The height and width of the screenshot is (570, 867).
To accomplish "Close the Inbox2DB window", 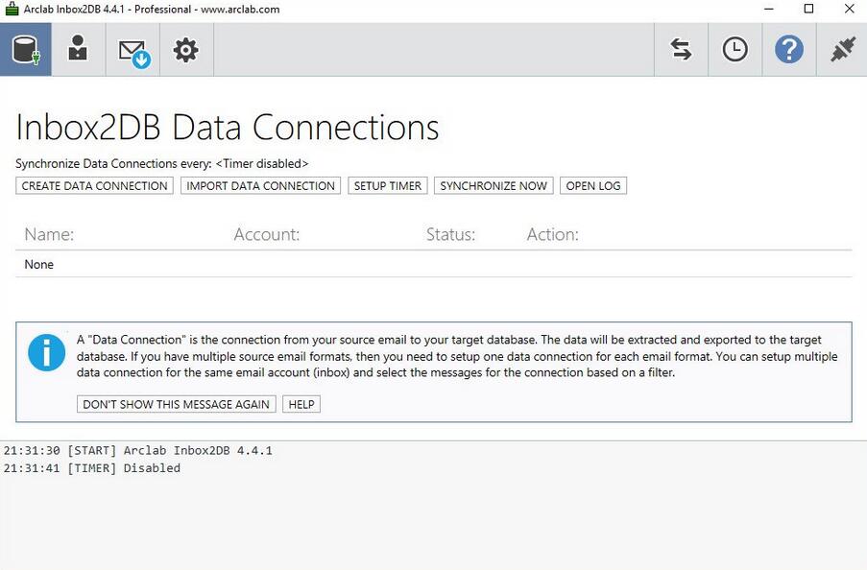I will pyautogui.click(x=850, y=9).
